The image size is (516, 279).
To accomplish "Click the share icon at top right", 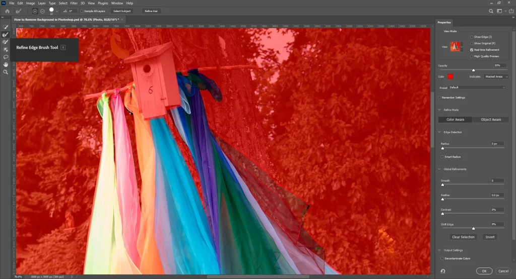I will coord(511,11).
